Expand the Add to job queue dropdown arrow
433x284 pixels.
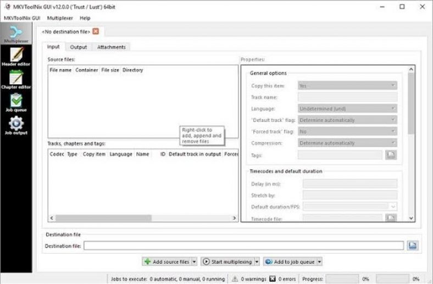[x=319, y=262]
